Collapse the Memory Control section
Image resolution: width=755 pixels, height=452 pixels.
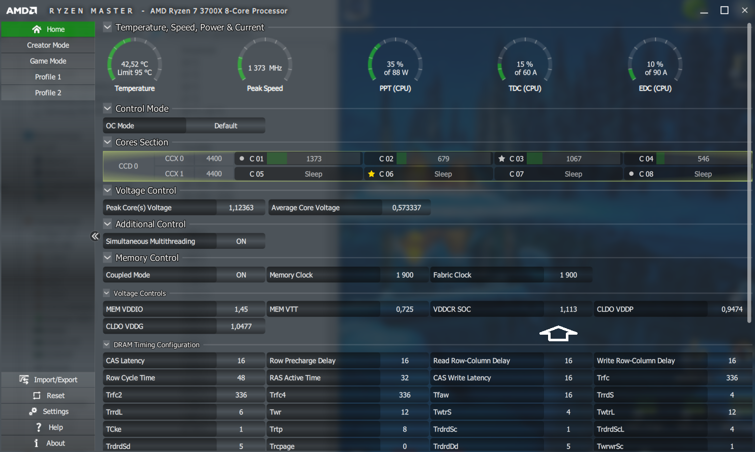107,257
